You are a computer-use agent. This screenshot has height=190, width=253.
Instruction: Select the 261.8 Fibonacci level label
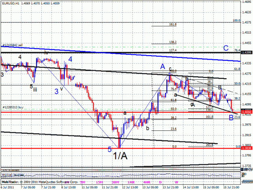209,145
